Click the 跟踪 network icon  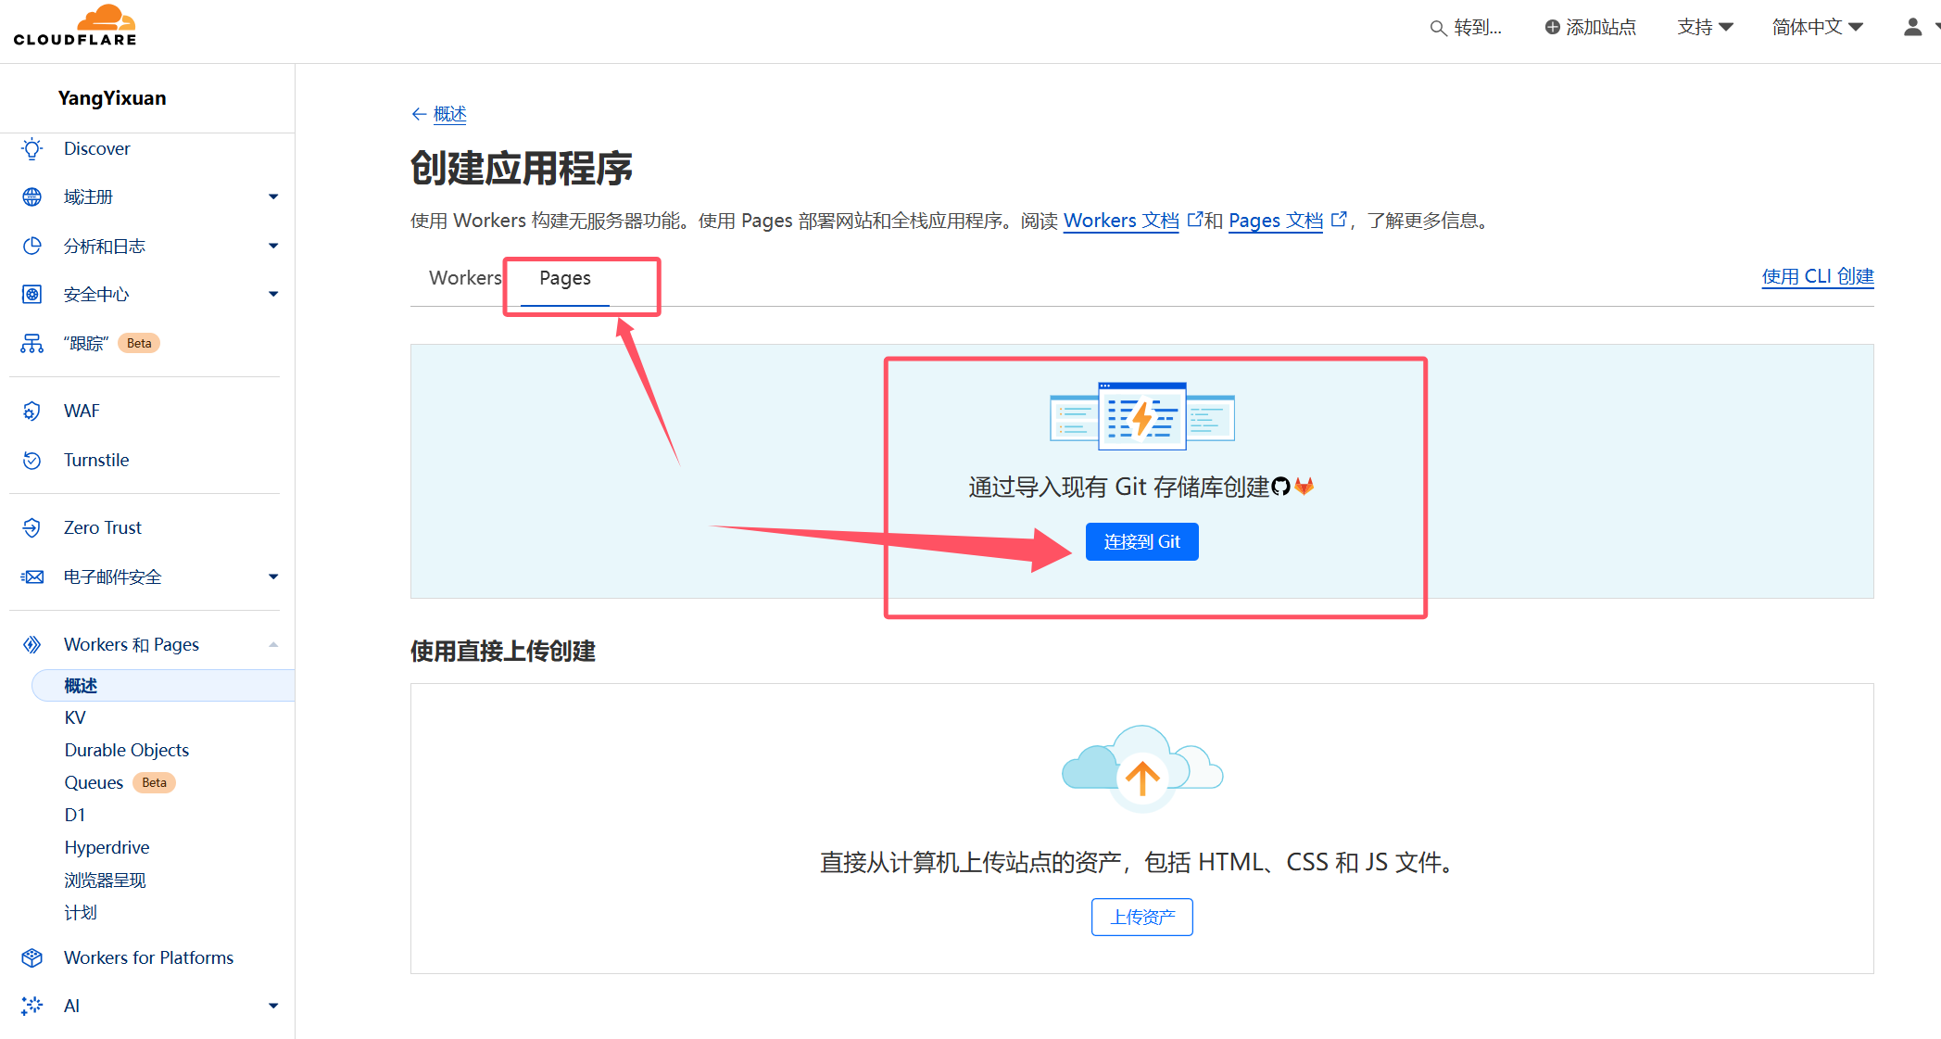point(32,343)
